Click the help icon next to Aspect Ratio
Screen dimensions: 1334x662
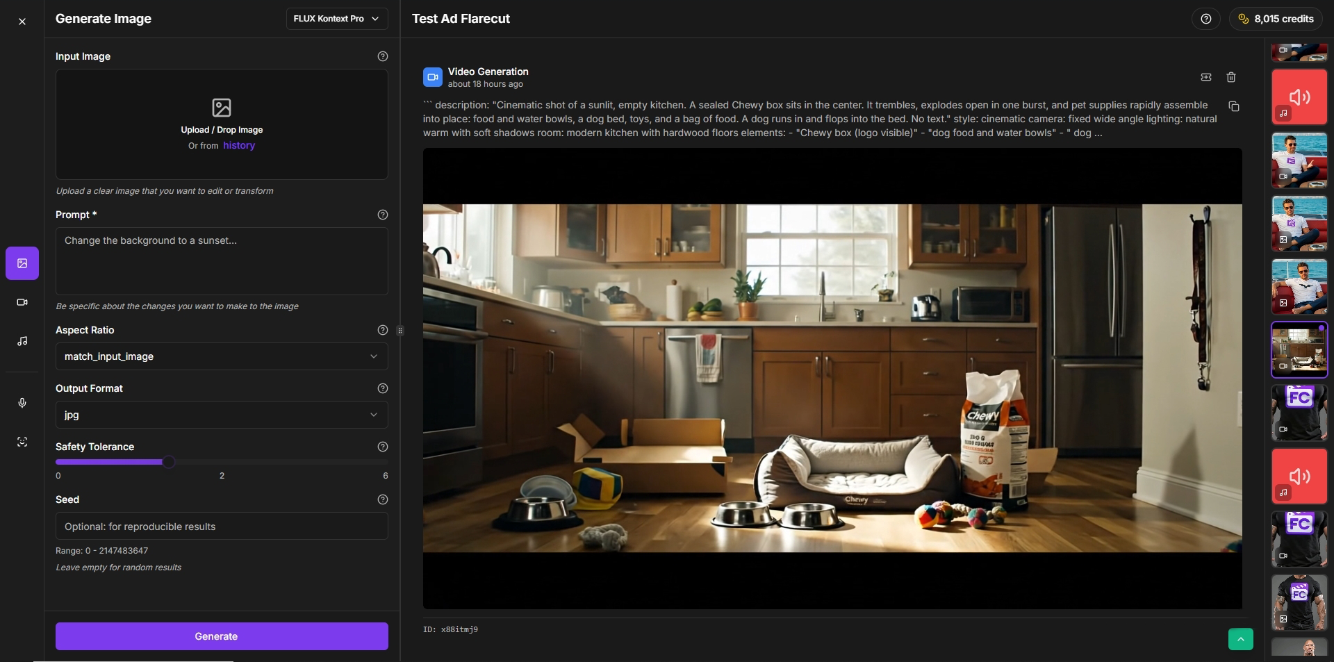382,330
